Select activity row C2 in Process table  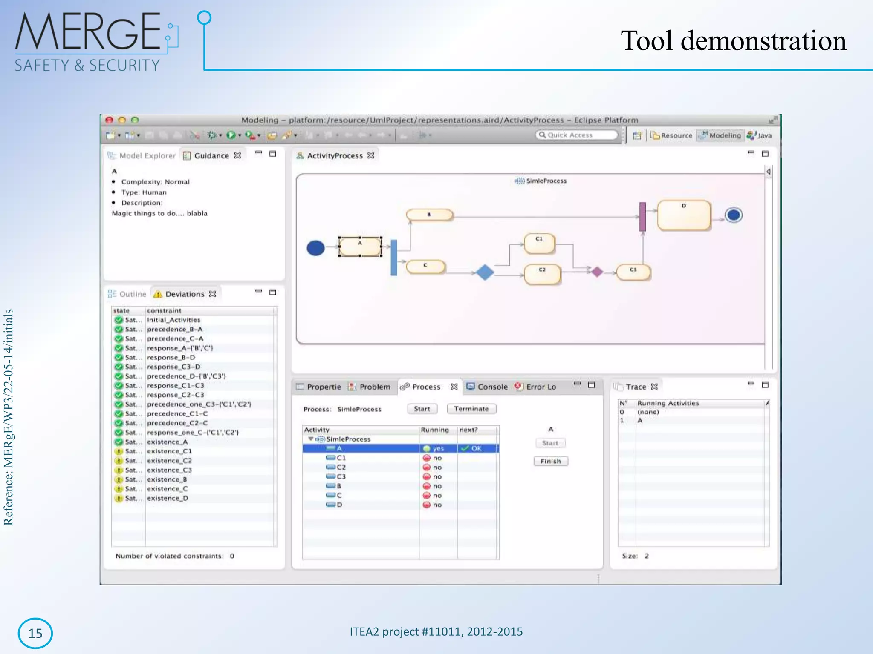(x=401, y=467)
